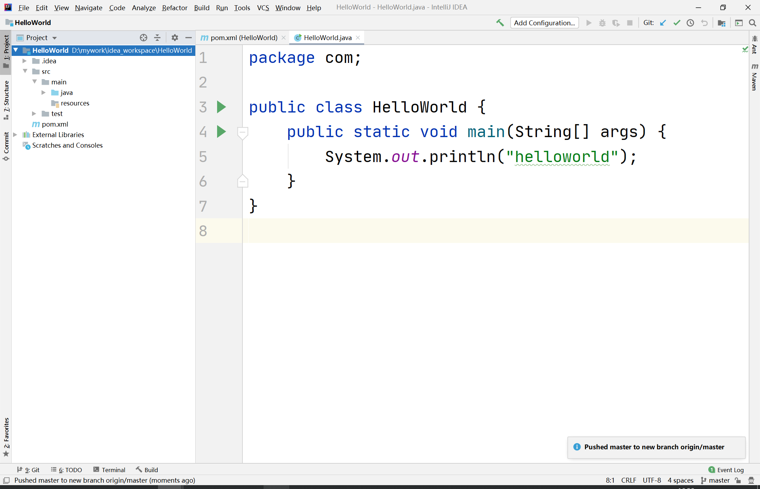Screen dimensions: 760x489
Task: Click the master branch widget
Action: pos(715,480)
